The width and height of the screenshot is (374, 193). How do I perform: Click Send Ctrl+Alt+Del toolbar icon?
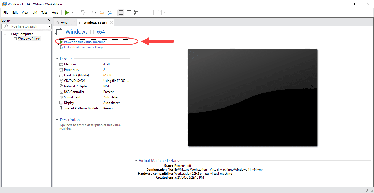[83, 13]
